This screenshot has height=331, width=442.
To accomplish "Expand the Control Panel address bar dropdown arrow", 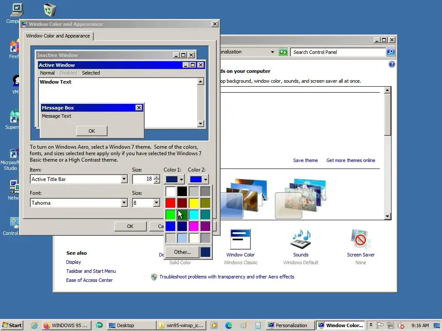I will pyautogui.click(x=272, y=52).
